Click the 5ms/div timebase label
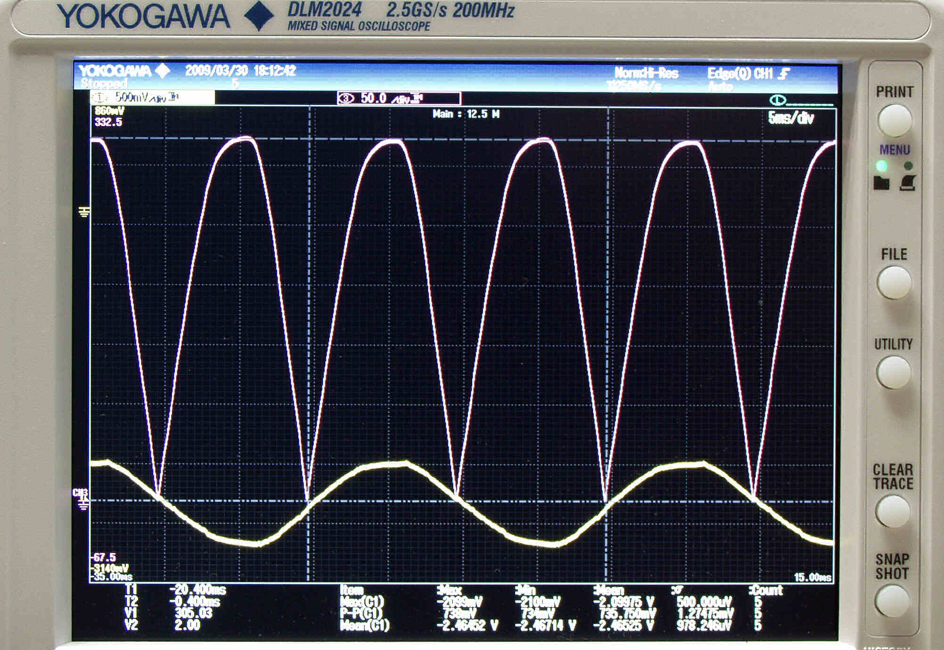The width and height of the screenshot is (944, 650). (790, 118)
